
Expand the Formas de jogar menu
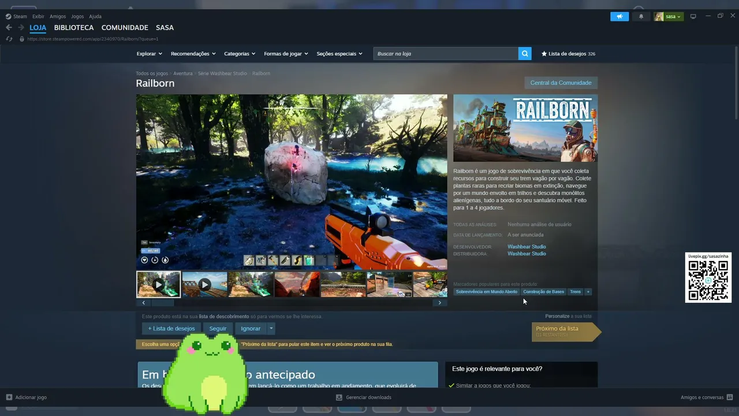[x=286, y=54]
